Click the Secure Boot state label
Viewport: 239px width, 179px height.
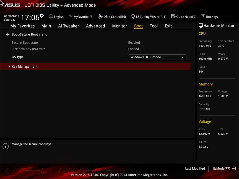pyautogui.click(x=25, y=43)
